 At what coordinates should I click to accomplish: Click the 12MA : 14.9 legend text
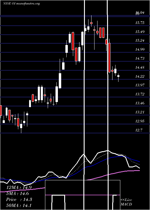(x=19, y=187)
